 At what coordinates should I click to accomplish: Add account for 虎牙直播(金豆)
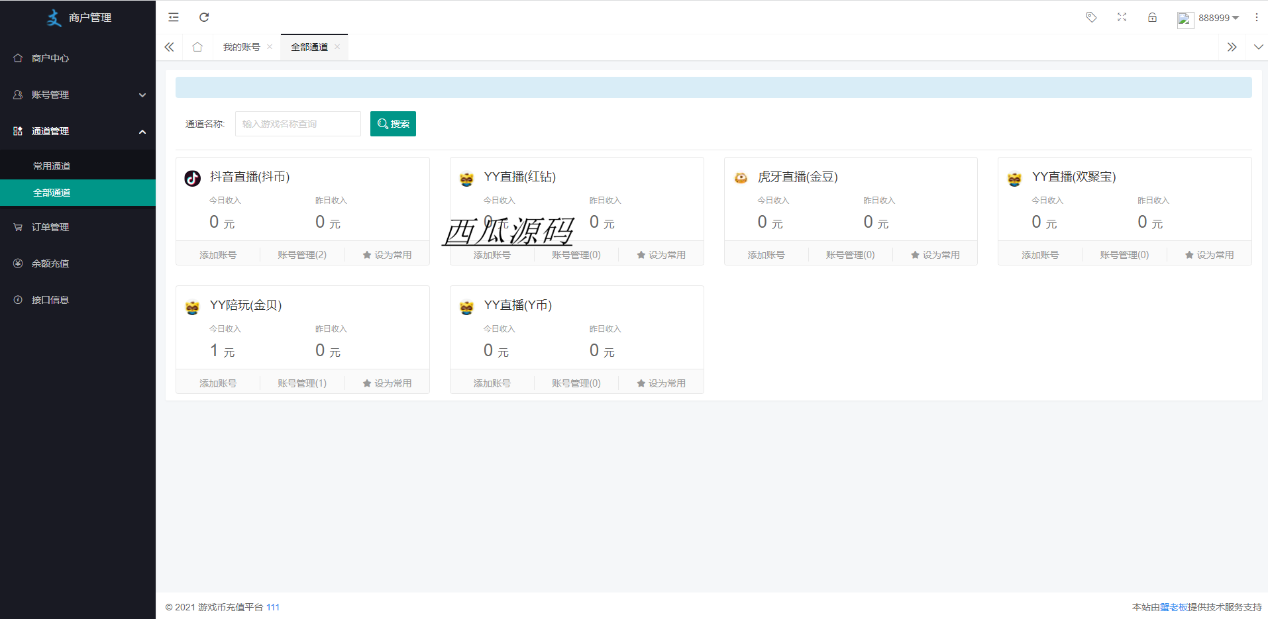point(766,255)
